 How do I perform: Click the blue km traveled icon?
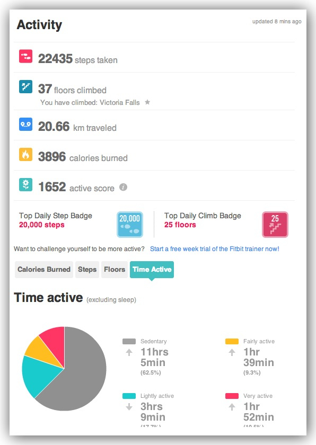pyautogui.click(x=25, y=124)
